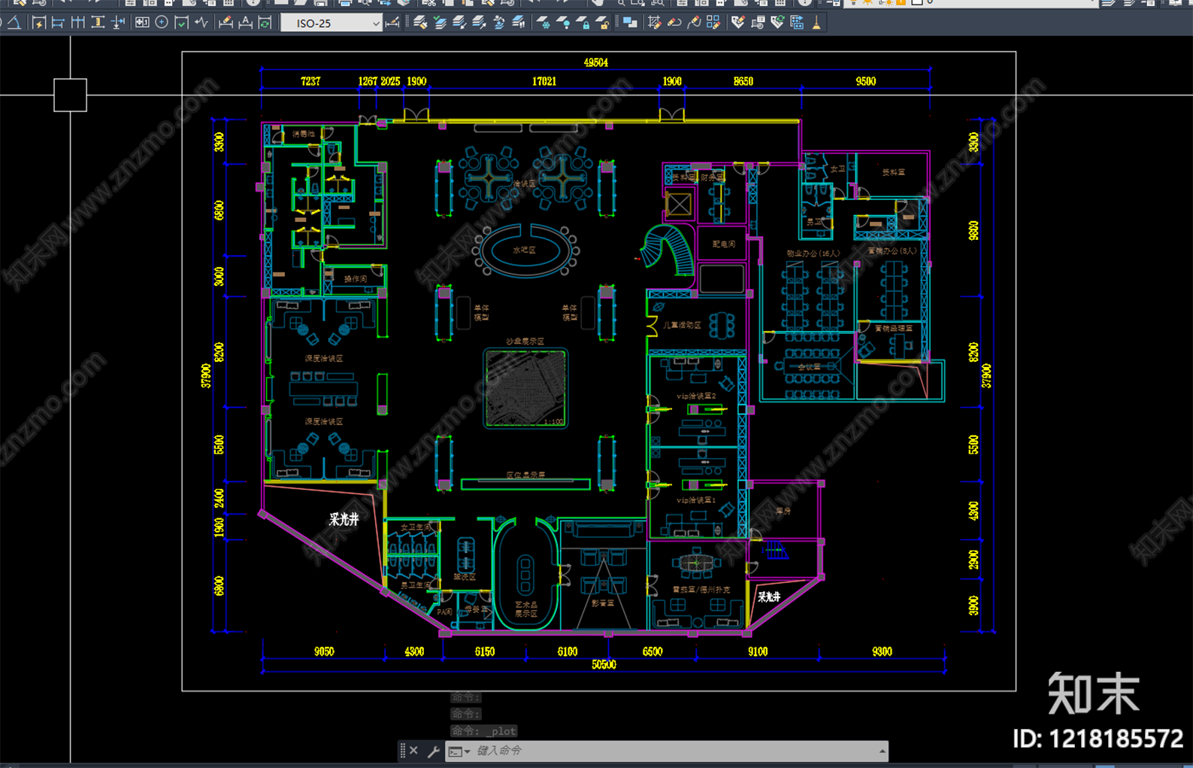Click the layer icon with green checkmark

(x=440, y=23)
